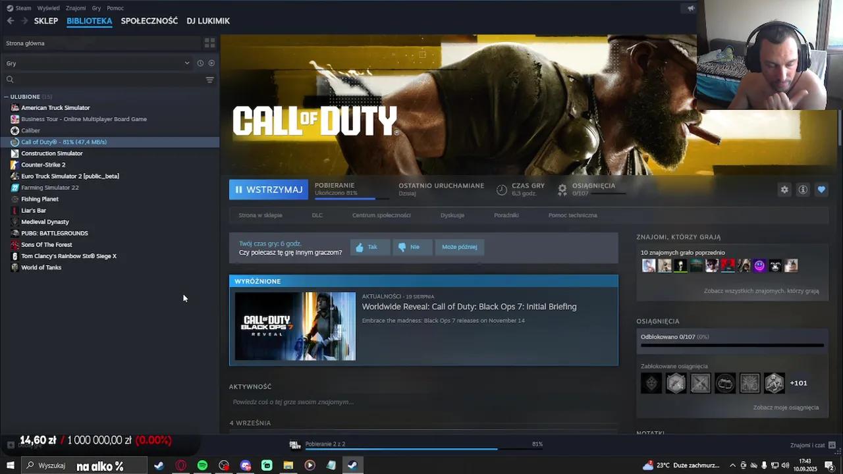The image size is (843, 474).
Task: Open File Explorer from the taskbar
Action: click(x=288, y=465)
